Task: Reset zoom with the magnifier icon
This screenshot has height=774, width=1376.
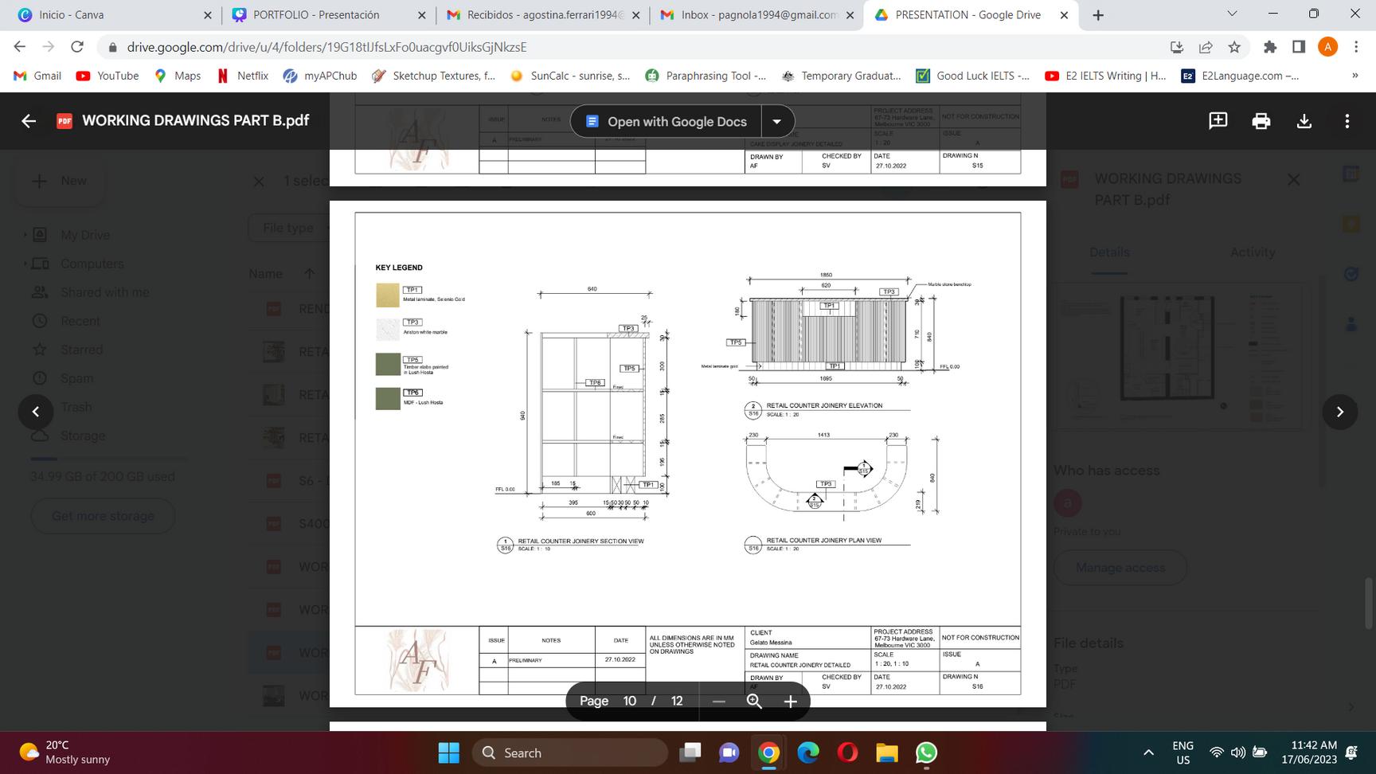Action: tap(754, 702)
